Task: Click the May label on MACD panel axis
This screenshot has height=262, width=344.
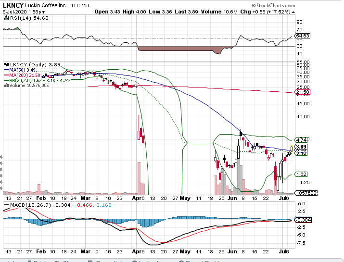Action: [x=185, y=251]
